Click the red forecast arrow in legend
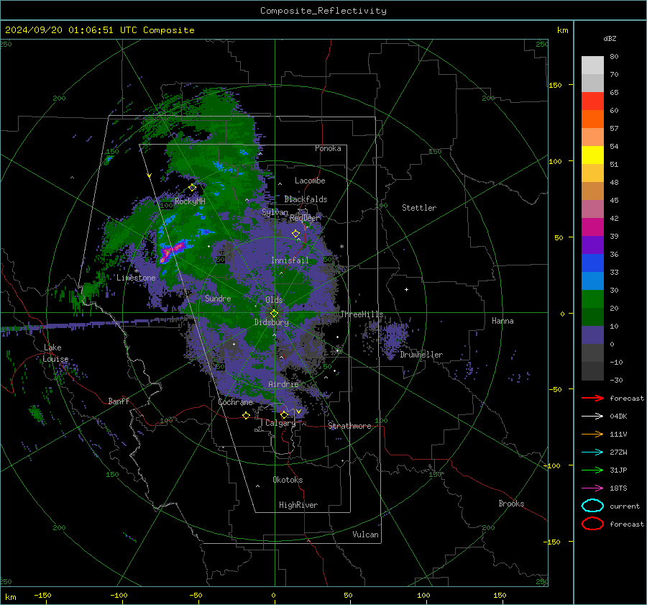 click(592, 398)
